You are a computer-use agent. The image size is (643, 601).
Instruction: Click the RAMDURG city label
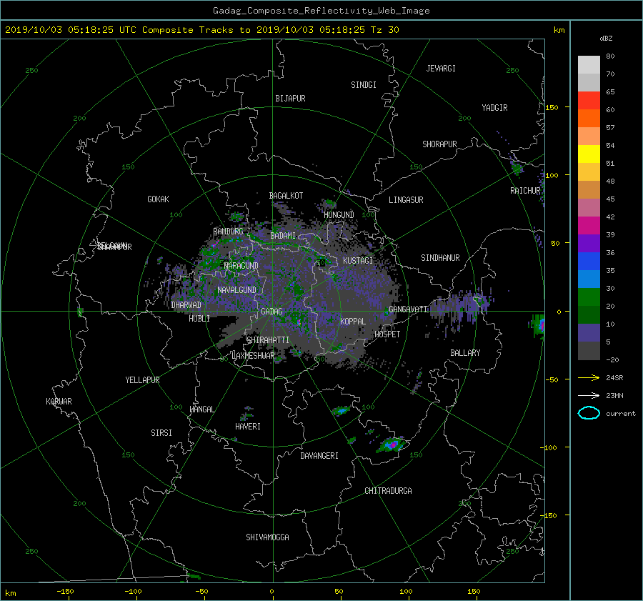click(x=228, y=232)
